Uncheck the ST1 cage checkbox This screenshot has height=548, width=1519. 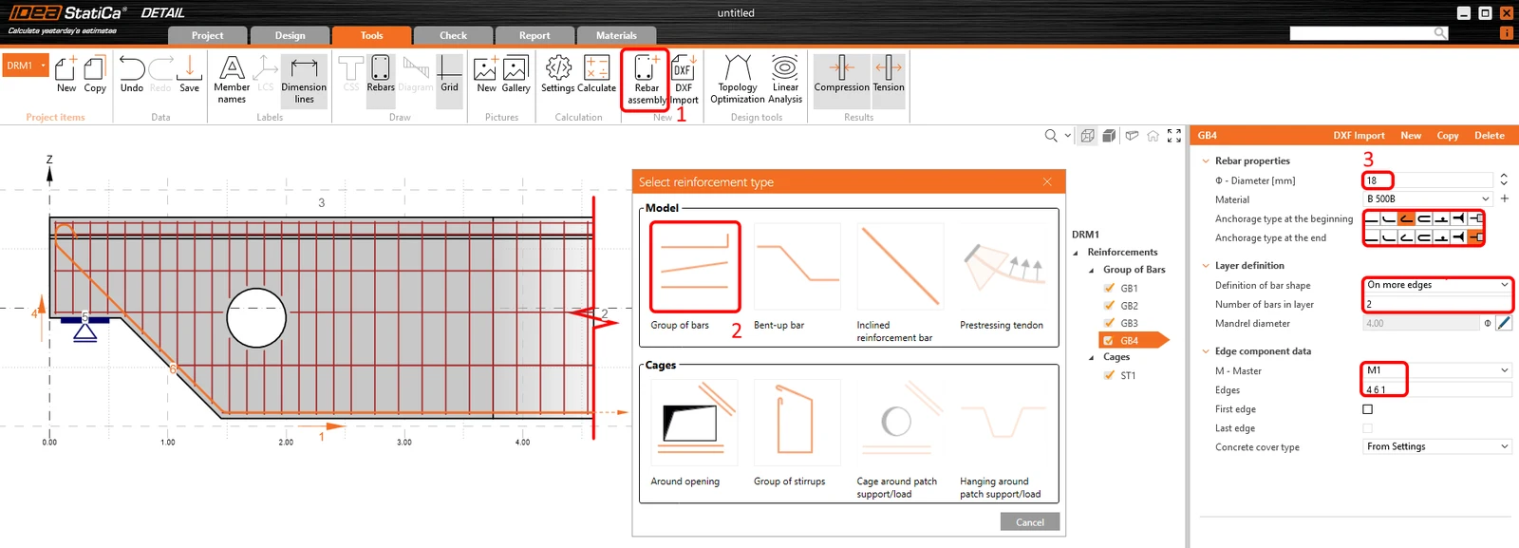coord(1109,375)
